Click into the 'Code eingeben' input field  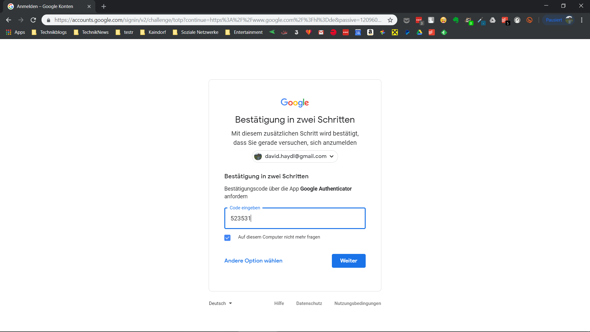click(x=295, y=218)
